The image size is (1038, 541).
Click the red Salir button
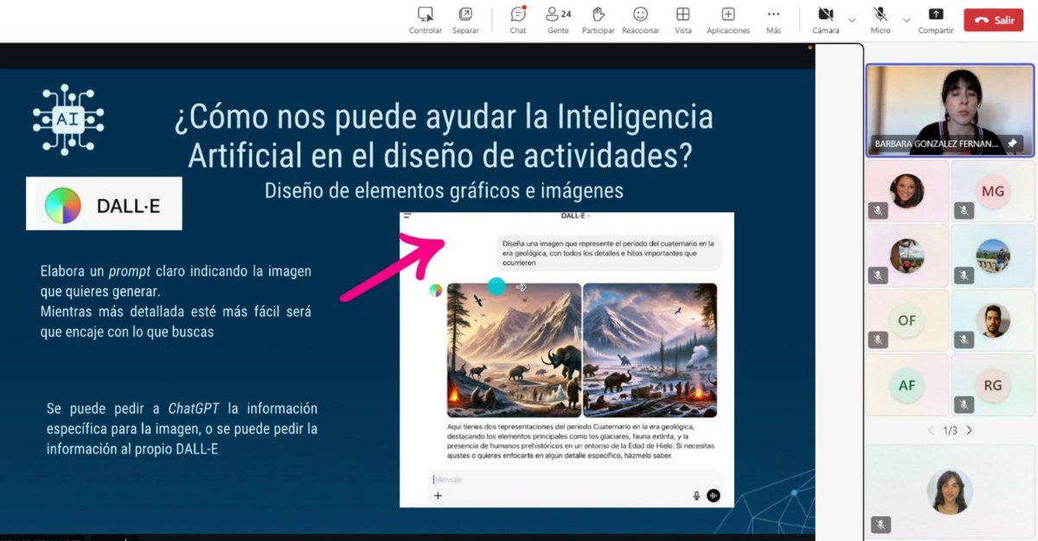992,19
